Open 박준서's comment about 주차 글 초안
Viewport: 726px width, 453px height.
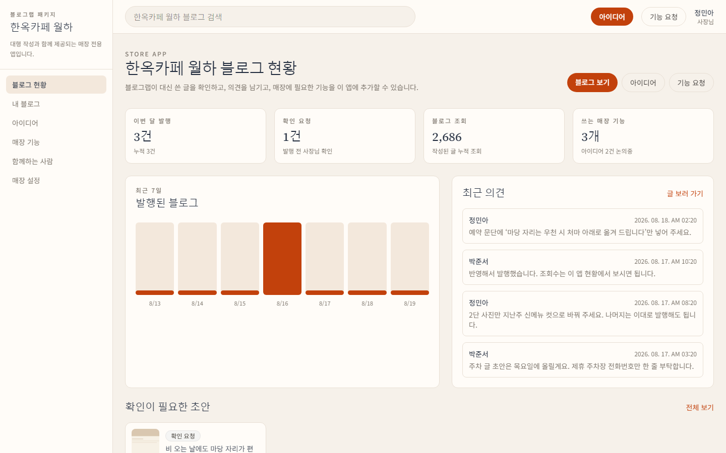(583, 360)
